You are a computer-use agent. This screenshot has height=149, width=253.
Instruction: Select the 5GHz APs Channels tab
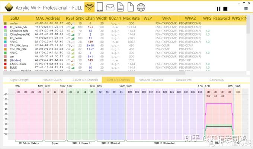point(118,80)
